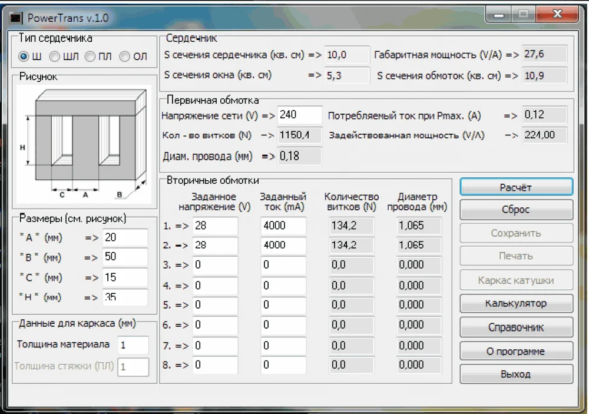Click the dimension "H" (мм) field
The width and height of the screenshot is (589, 414).
click(x=124, y=297)
